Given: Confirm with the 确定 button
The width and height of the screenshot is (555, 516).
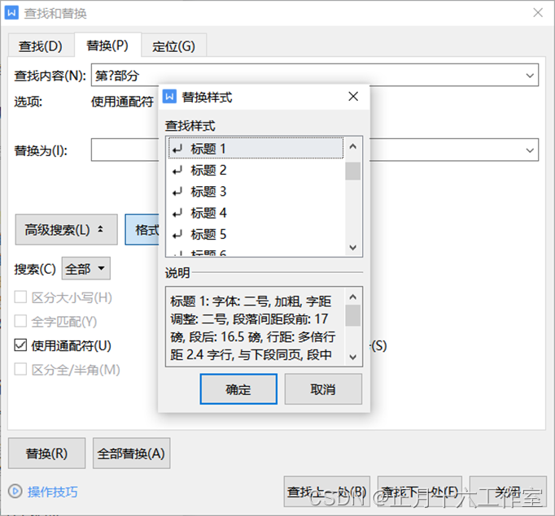Looking at the screenshot, I should click(x=238, y=388).
